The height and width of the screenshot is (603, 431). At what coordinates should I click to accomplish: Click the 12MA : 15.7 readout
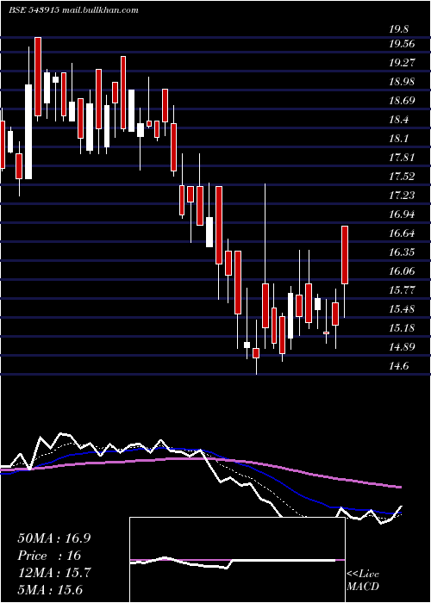tap(53, 573)
